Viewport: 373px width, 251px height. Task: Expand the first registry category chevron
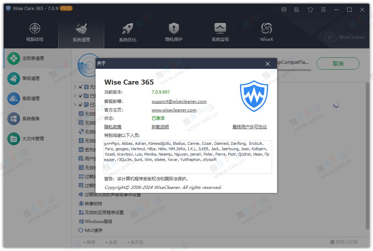tap(74, 86)
